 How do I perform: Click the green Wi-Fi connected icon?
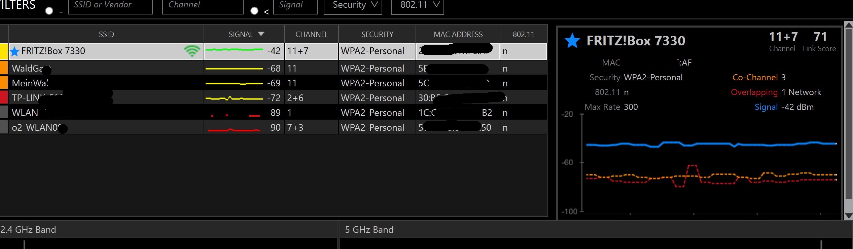click(x=192, y=51)
